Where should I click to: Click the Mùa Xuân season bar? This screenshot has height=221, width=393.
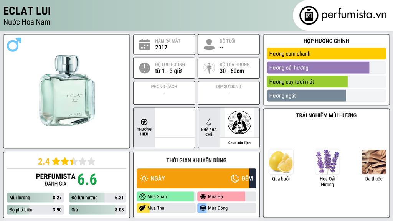tap(166, 197)
